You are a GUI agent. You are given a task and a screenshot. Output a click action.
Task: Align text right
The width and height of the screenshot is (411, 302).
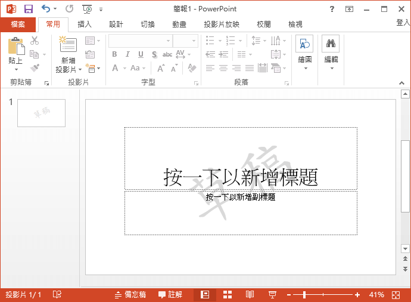click(x=236, y=68)
